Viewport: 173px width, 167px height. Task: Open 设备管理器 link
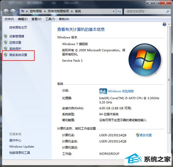(x=17, y=36)
